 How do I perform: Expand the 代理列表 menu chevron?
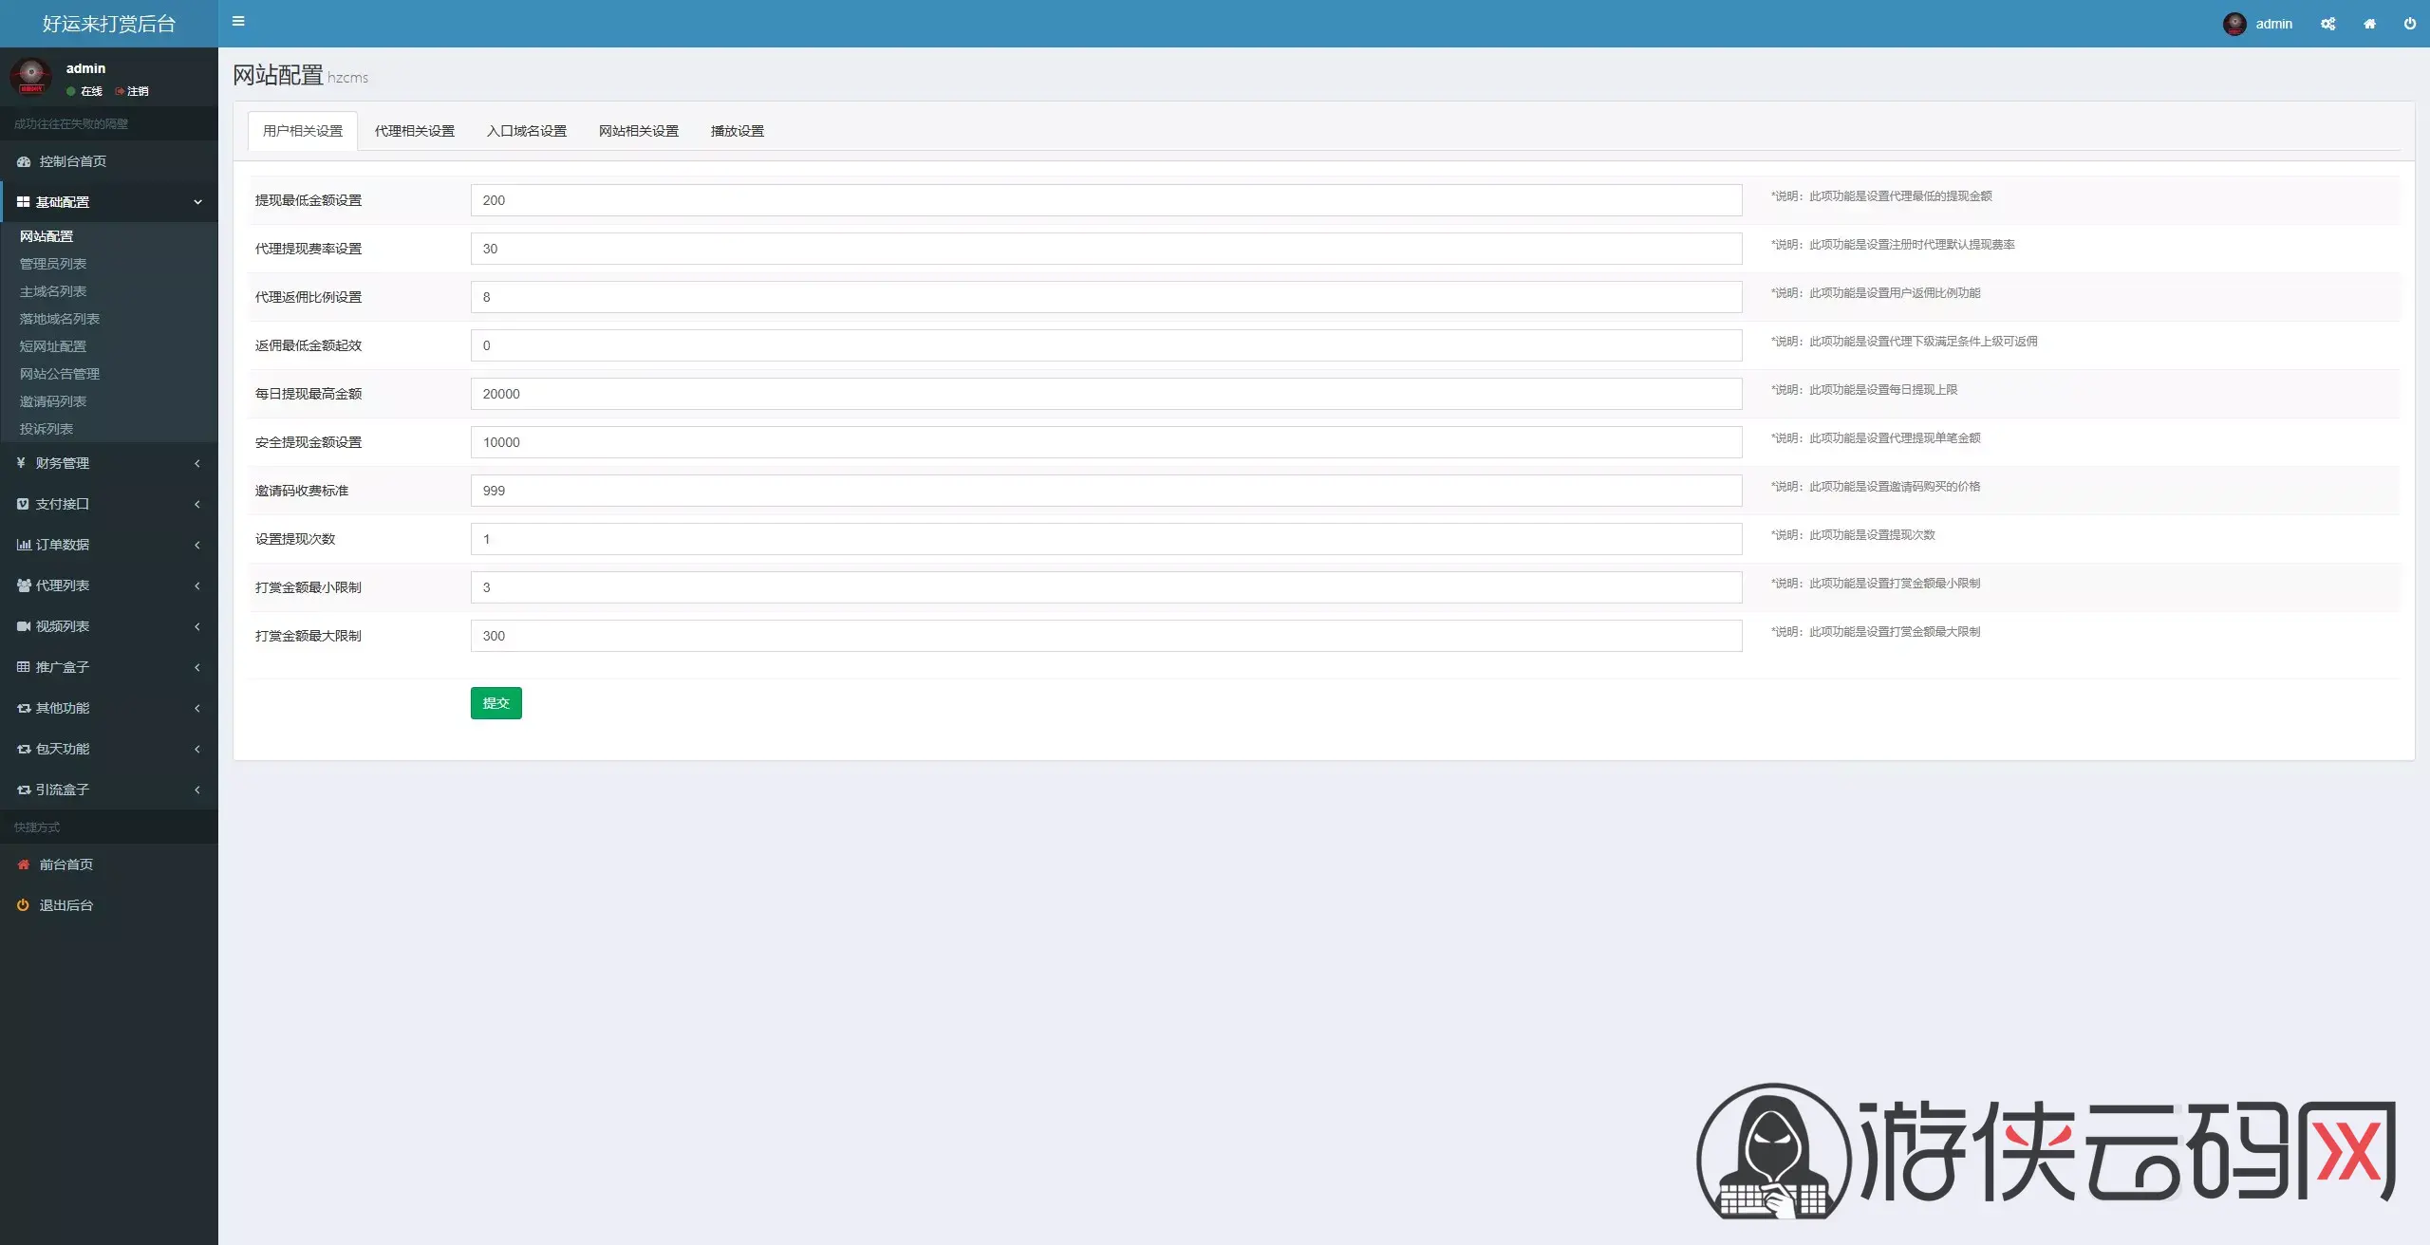click(x=197, y=585)
